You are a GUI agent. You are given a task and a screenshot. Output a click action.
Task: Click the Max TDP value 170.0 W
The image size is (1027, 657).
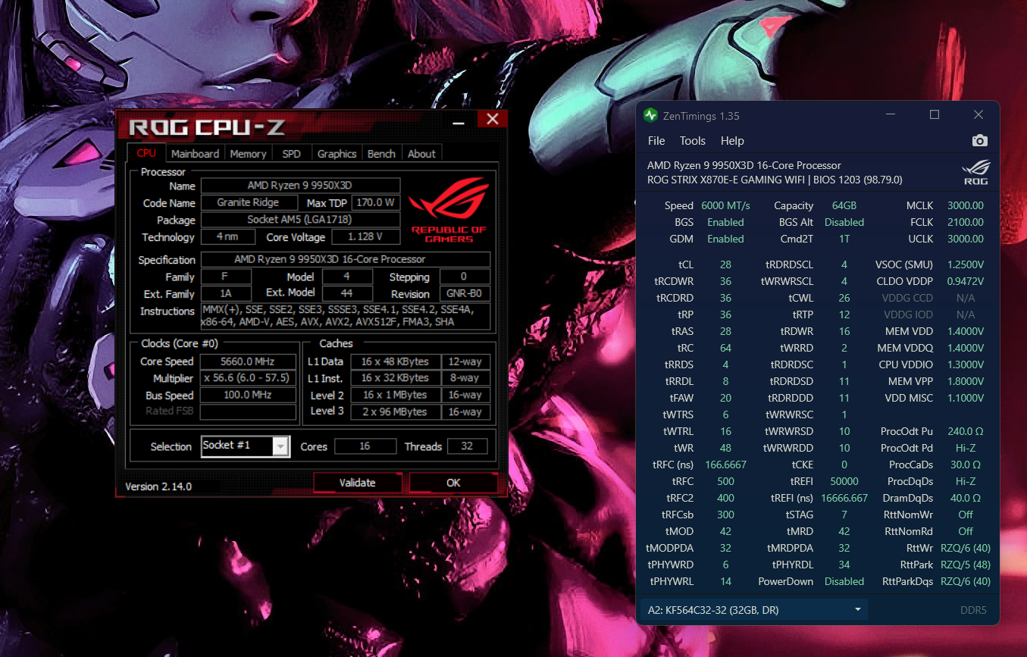(x=376, y=202)
